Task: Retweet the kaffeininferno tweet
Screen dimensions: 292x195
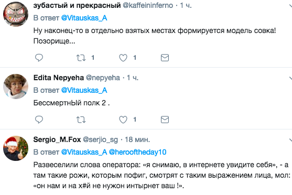Action: click(81, 58)
